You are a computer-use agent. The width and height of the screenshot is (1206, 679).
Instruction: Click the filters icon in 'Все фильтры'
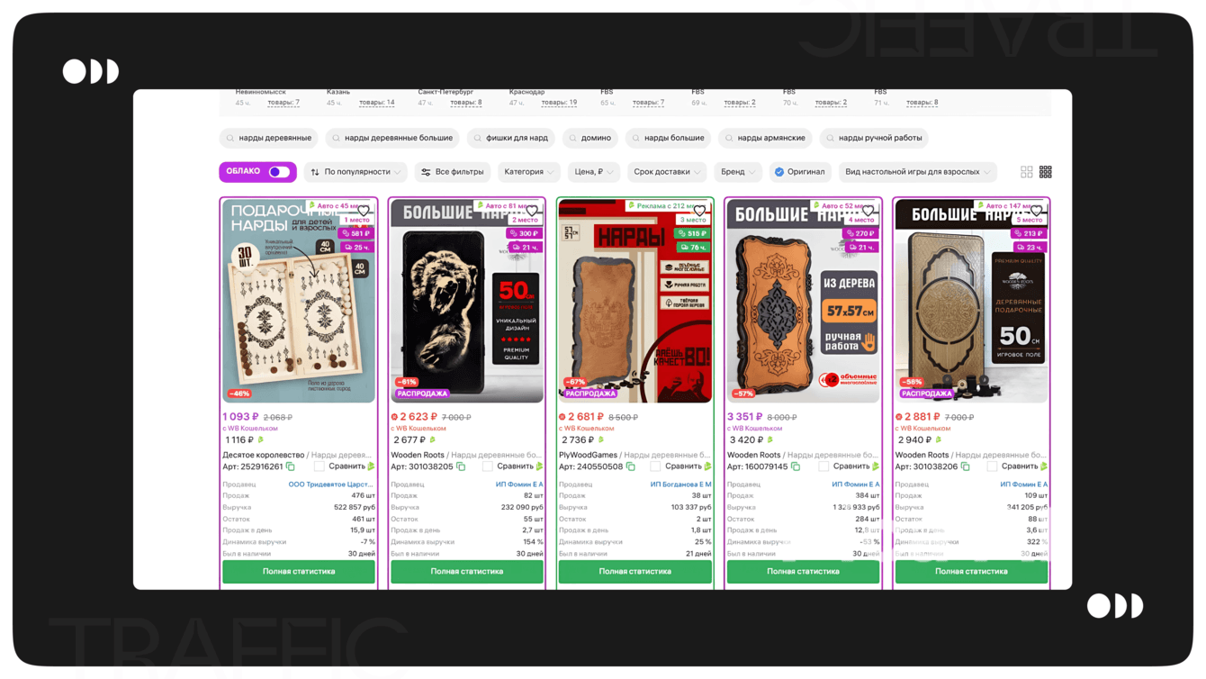(x=426, y=172)
